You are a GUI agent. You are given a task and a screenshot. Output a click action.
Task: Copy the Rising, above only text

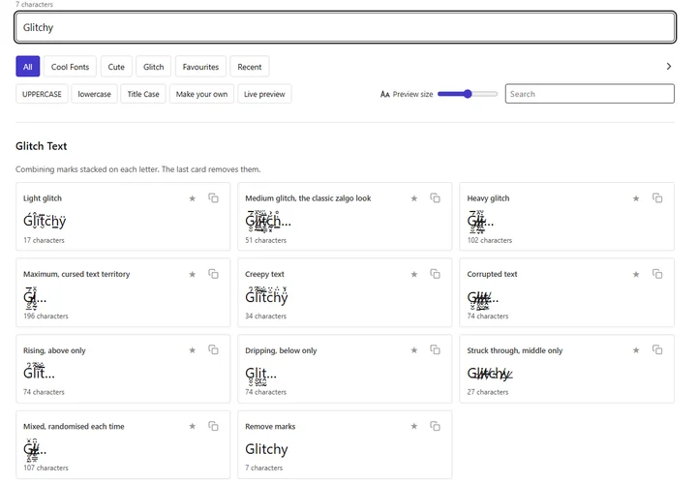point(213,350)
